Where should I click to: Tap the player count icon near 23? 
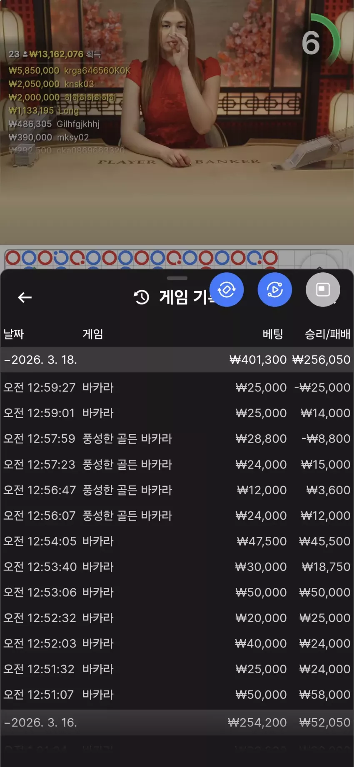tap(25, 54)
